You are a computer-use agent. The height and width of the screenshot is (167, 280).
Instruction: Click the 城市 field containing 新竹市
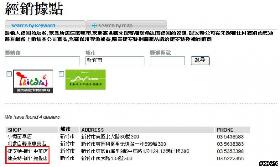[115, 61]
